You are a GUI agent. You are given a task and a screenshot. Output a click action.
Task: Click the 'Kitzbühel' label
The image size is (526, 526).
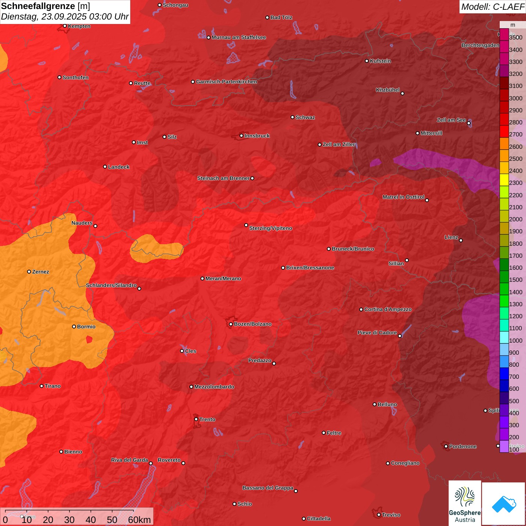pyautogui.click(x=388, y=90)
